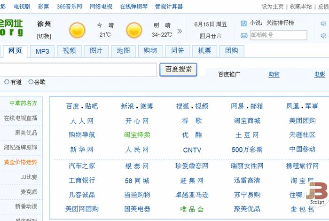
Task: Click [切换] to change city
Action: pyautogui.click(x=44, y=36)
